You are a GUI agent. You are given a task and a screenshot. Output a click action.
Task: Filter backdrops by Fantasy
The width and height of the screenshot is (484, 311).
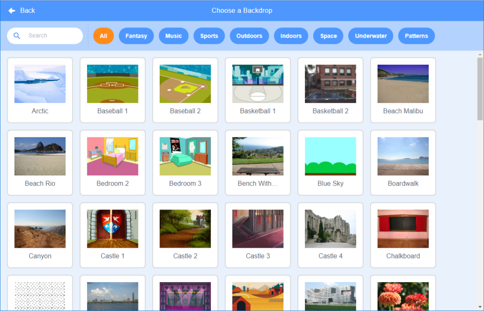click(136, 36)
